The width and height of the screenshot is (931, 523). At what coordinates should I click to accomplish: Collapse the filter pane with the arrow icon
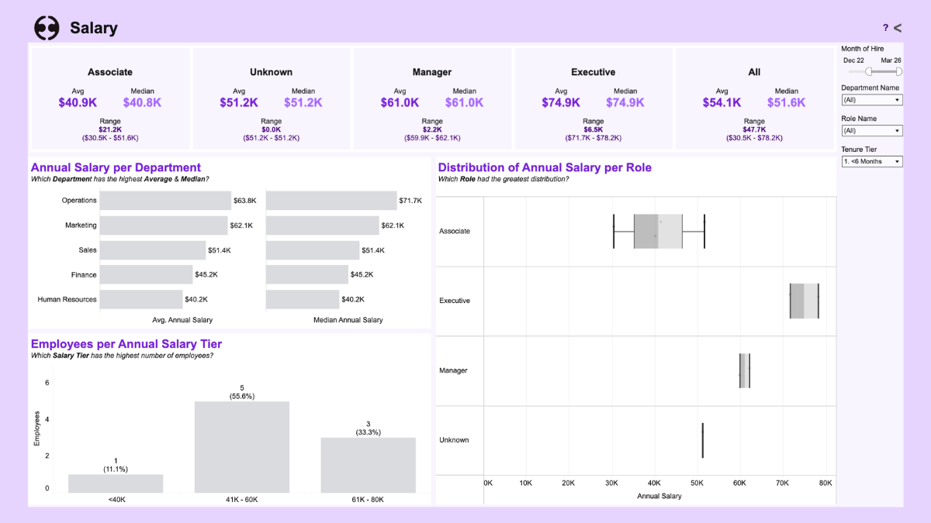click(898, 27)
